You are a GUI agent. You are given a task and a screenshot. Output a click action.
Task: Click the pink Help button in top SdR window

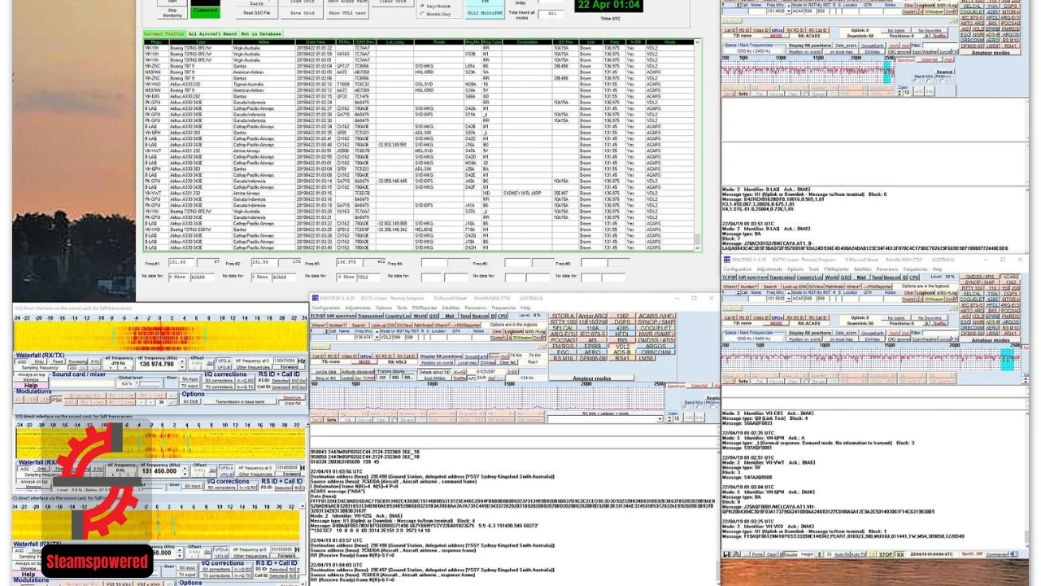click(31, 386)
